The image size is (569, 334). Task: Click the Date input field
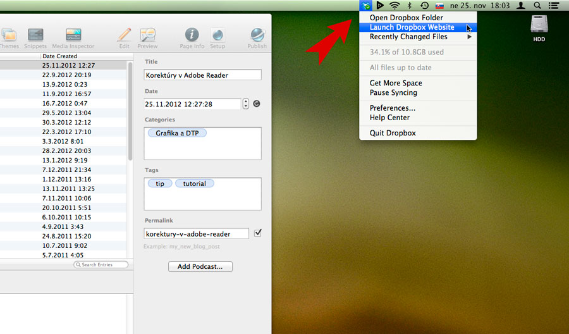click(192, 104)
